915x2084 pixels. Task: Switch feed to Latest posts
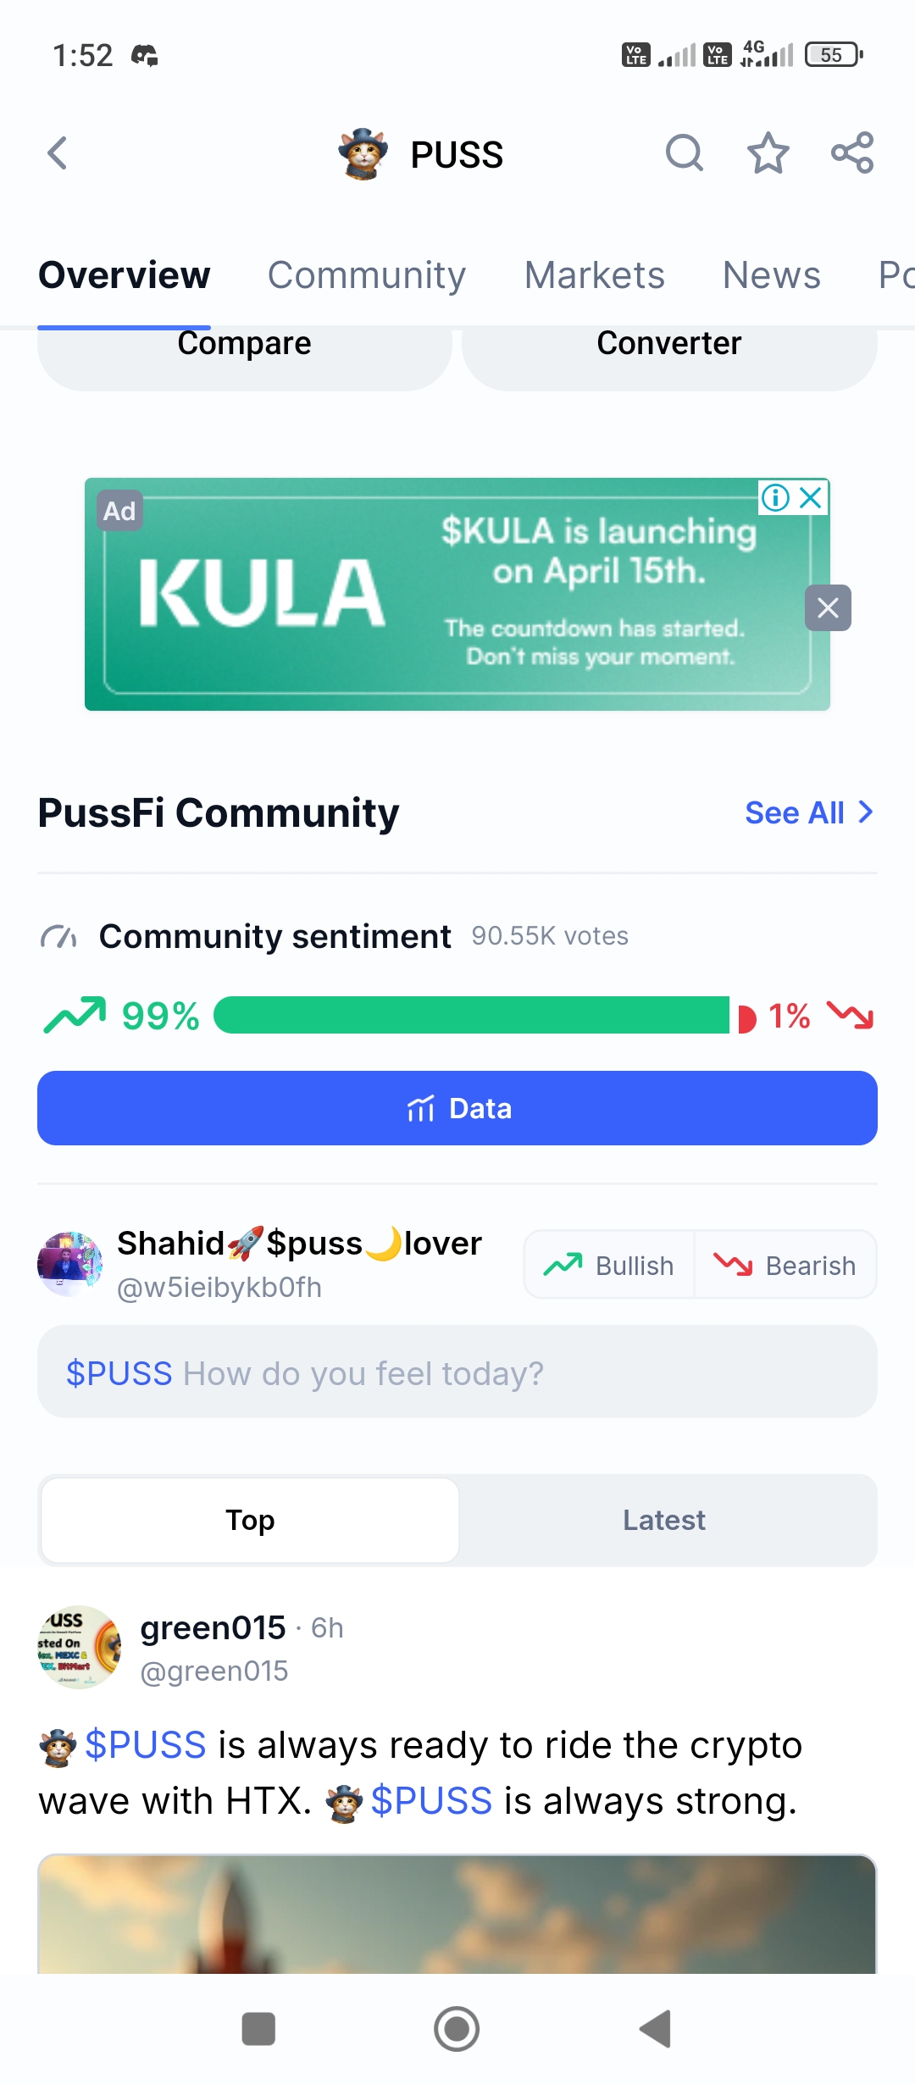click(x=664, y=1521)
